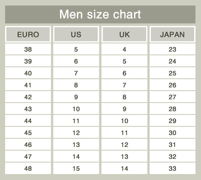This screenshot has width=201, height=180.
Task: Select UK size 14 cell
Action: click(125, 169)
